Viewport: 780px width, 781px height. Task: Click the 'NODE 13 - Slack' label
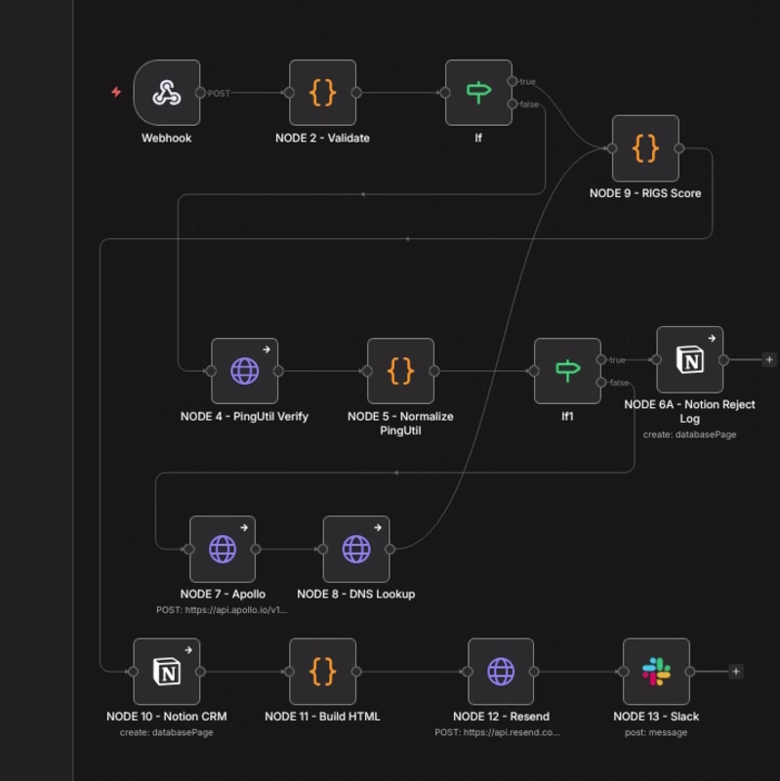[656, 717]
